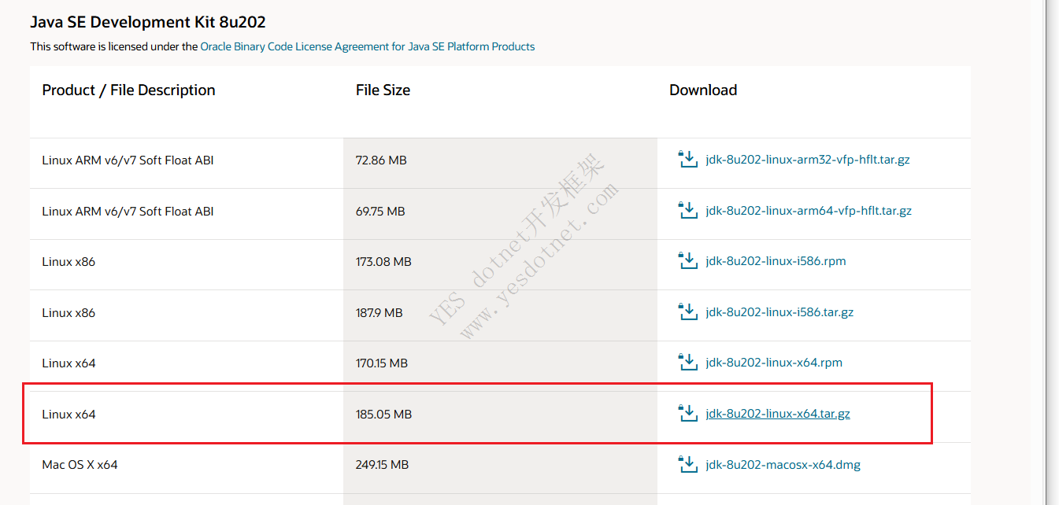Screen dimensions: 1059x505
Task: Click download icon beside jdk-8u202-linux-x64.rpm
Action: pyautogui.click(x=688, y=363)
